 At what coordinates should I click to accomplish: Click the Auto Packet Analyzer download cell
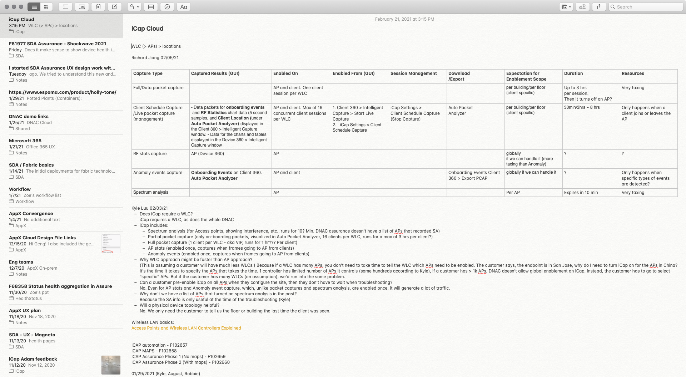pyautogui.click(x=476, y=126)
